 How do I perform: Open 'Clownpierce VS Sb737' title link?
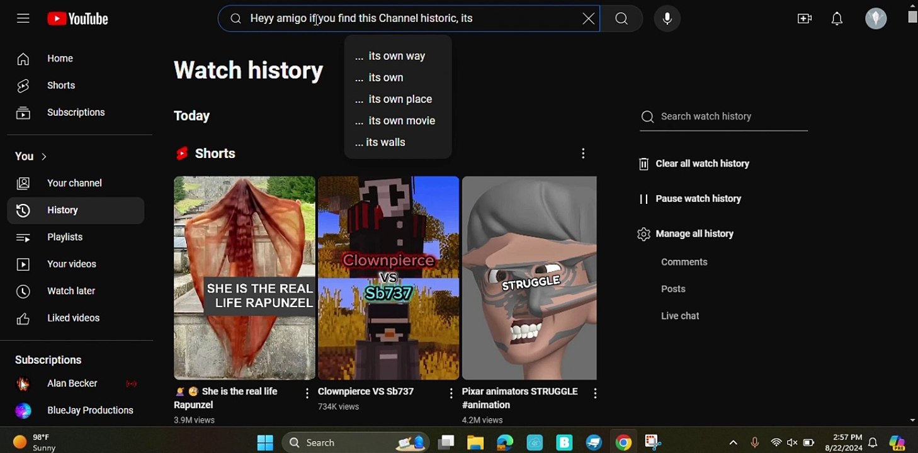pyautogui.click(x=366, y=391)
